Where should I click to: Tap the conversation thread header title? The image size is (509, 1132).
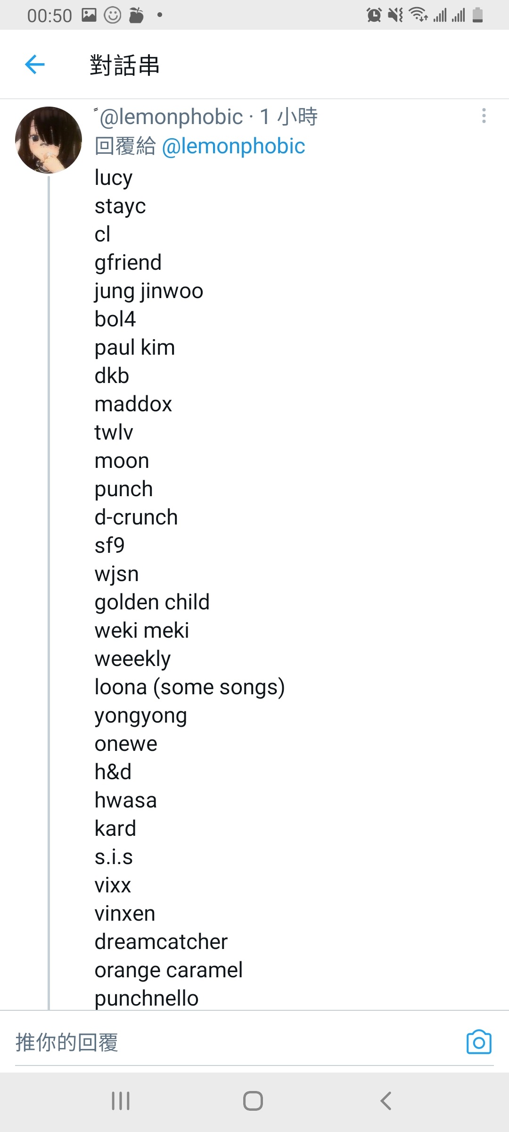click(x=125, y=65)
